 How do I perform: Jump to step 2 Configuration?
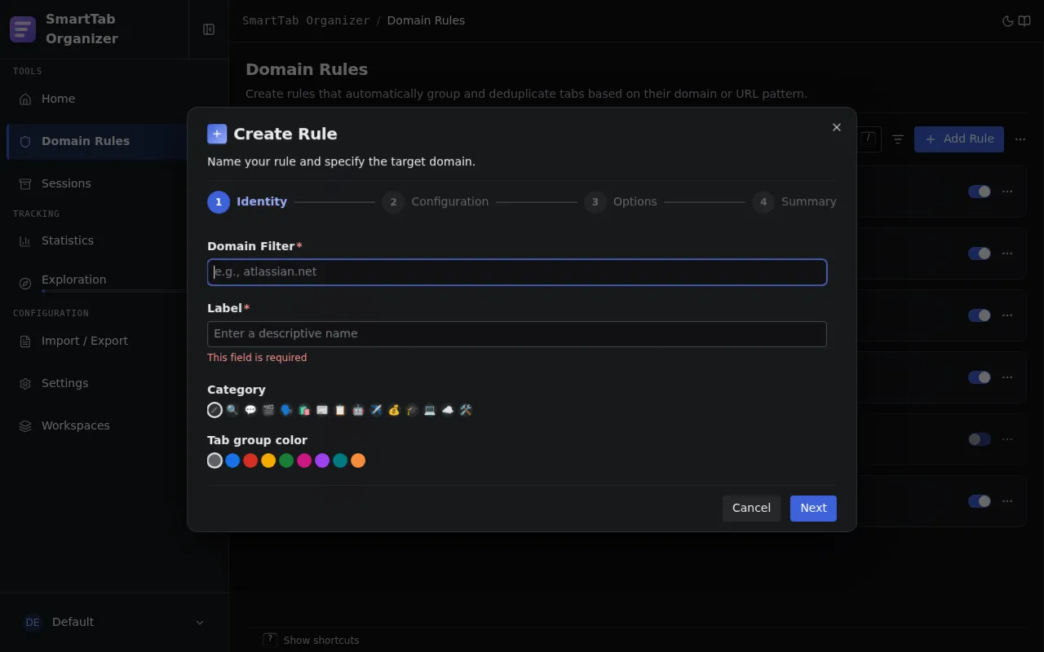[436, 202]
